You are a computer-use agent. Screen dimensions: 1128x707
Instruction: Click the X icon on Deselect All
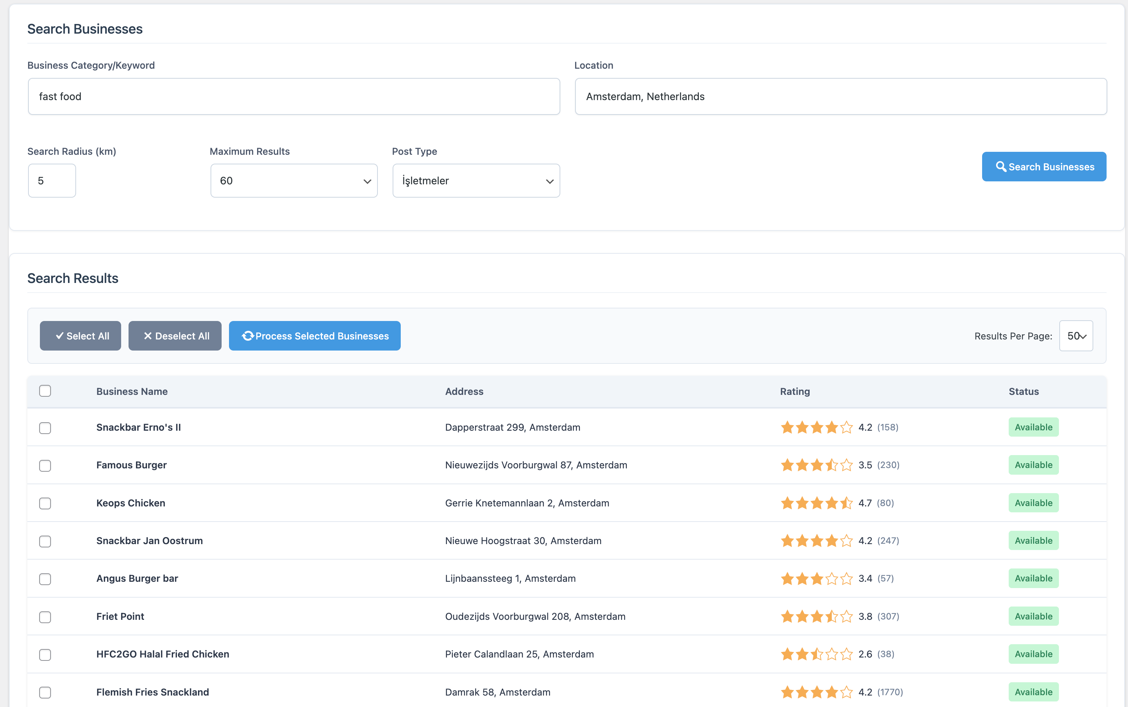click(148, 336)
